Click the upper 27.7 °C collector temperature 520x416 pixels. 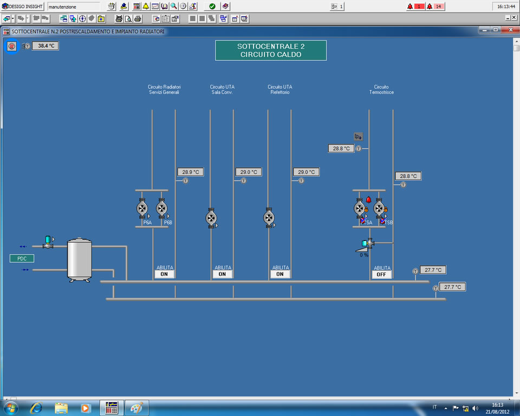point(433,270)
